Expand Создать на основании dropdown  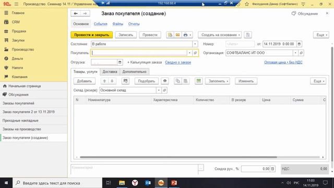(220, 35)
